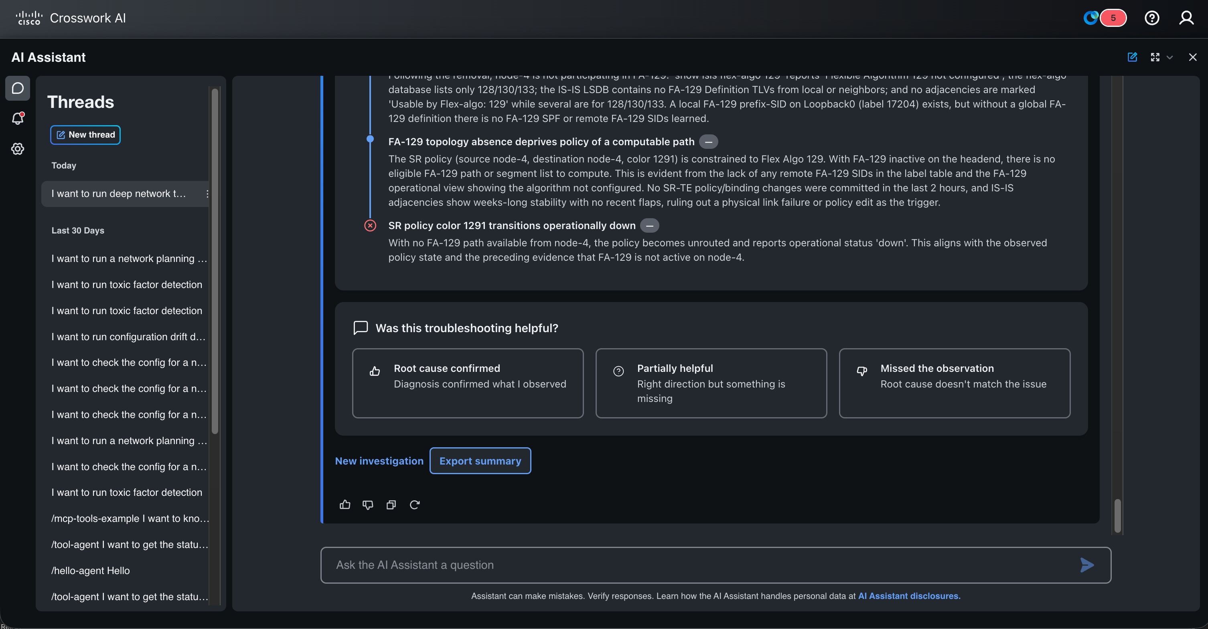
Task: Click the new chat edit icon in header
Action: 1132,57
